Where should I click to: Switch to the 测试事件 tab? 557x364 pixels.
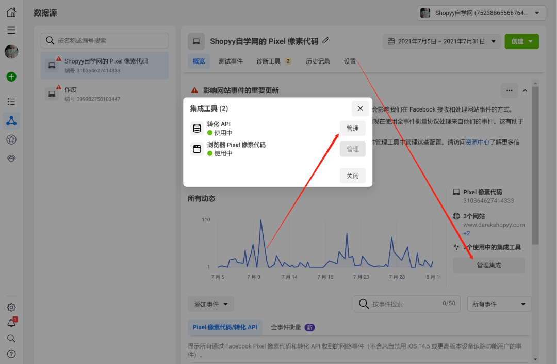[231, 61]
